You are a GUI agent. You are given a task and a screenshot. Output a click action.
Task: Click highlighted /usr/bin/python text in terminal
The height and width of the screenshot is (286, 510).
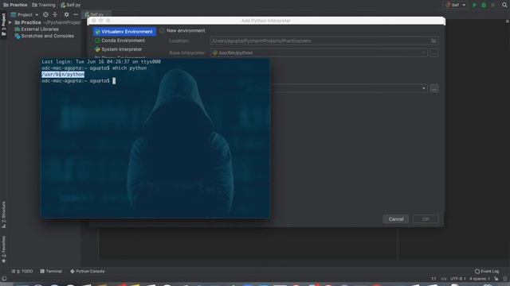coord(63,74)
